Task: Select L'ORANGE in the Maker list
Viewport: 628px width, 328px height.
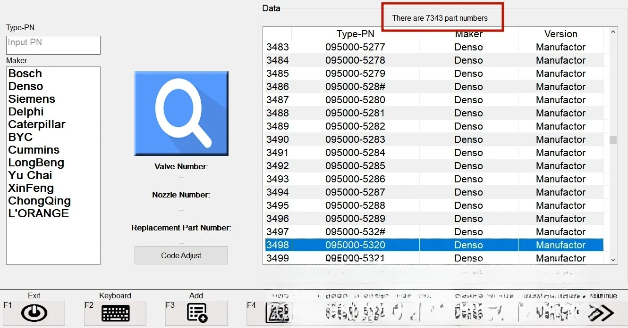Action: click(x=39, y=213)
